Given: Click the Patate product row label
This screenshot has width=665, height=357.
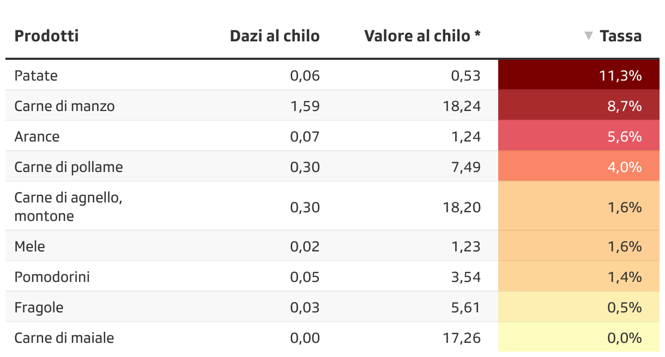Looking at the screenshot, I should (x=36, y=75).
